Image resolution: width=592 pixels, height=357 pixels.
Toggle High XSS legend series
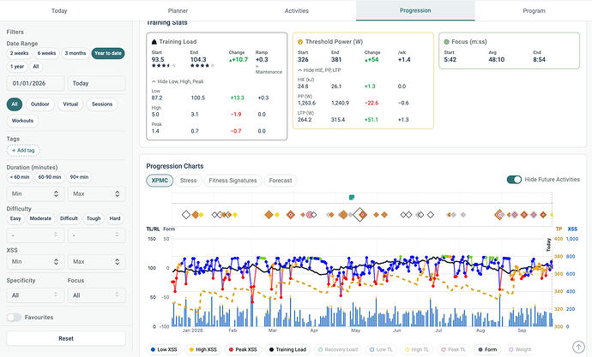202,349
